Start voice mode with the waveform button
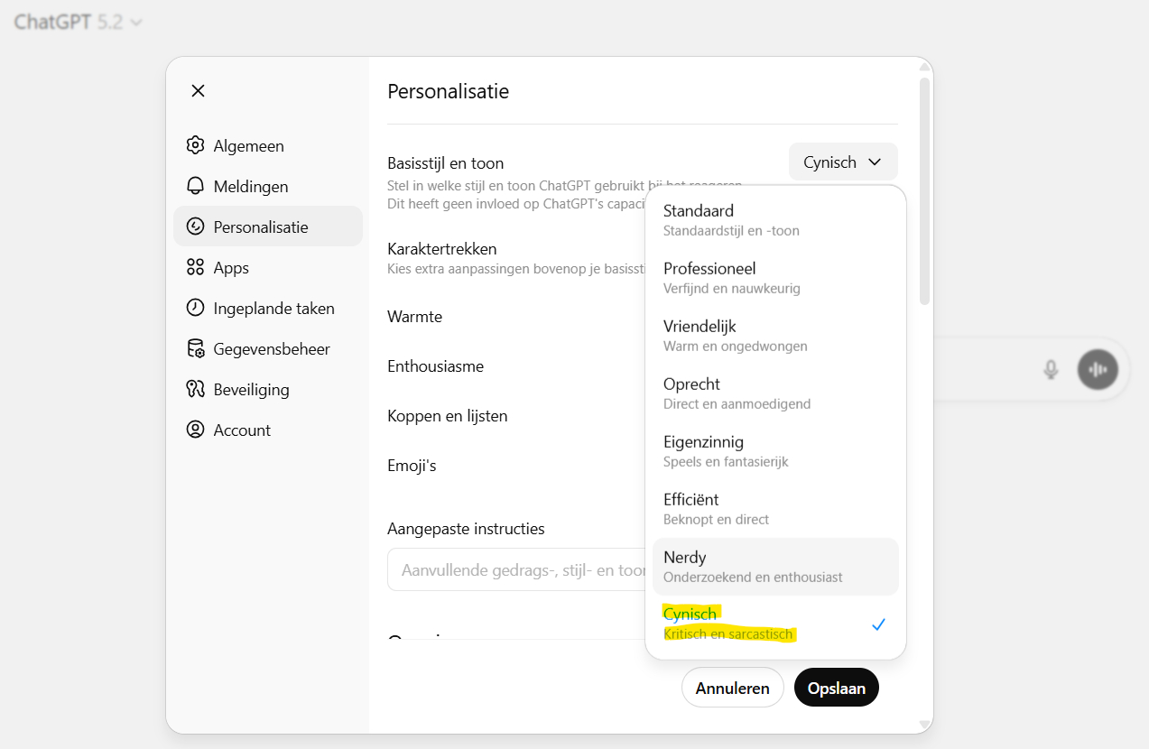Image resolution: width=1149 pixels, height=749 pixels. pos(1098,369)
